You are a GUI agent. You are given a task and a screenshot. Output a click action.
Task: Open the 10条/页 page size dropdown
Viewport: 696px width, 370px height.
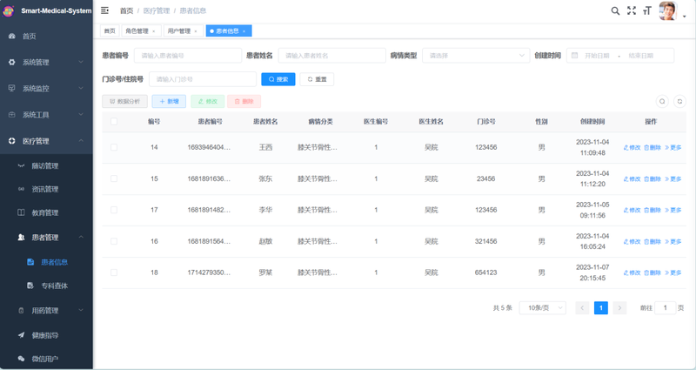[542, 308]
